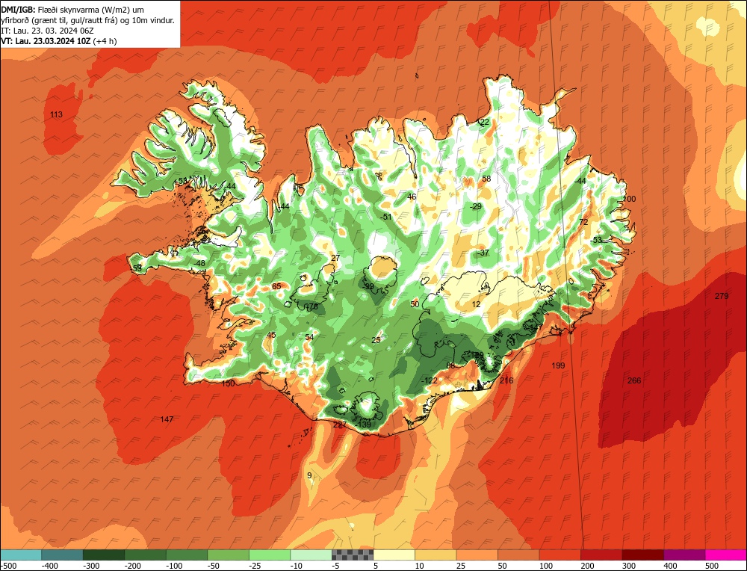Click the '25' value in the southern highlands
This screenshot has height=571, width=747.
(x=376, y=340)
